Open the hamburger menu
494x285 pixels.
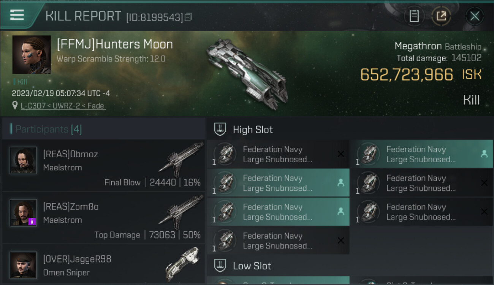17,15
